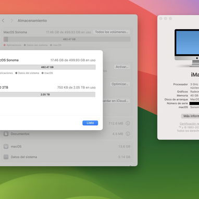
Task: Select text '750 KB de 2.05 TB en uso'
Action: point(77,88)
